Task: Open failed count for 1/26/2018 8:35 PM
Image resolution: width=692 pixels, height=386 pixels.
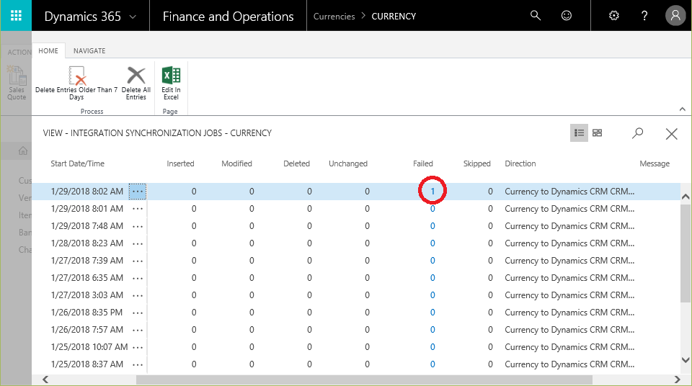Action: (432, 313)
